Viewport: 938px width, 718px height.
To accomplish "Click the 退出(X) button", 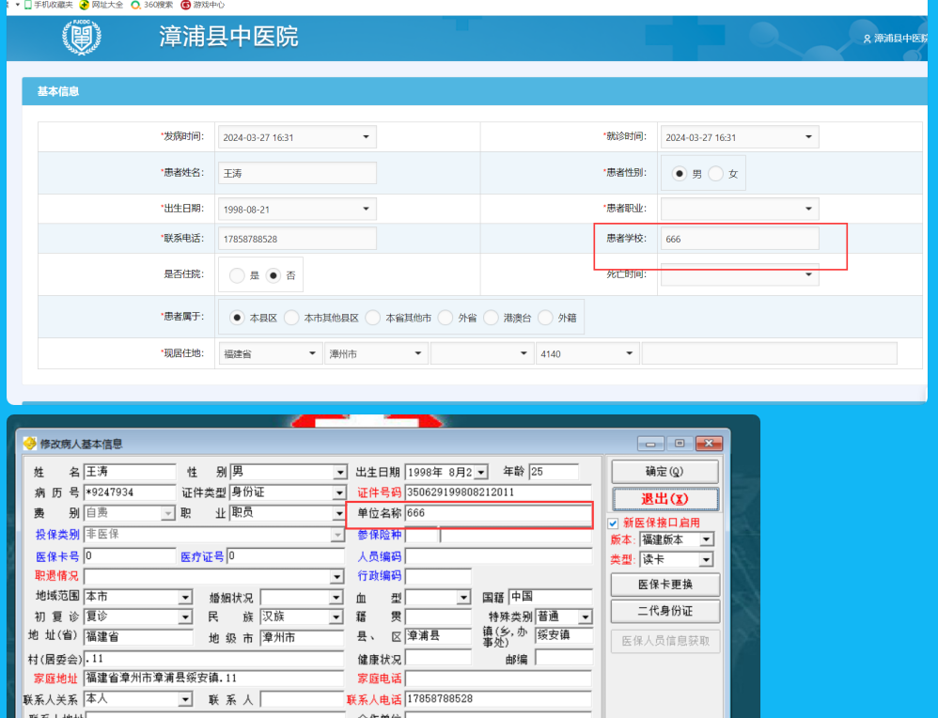I will (664, 499).
